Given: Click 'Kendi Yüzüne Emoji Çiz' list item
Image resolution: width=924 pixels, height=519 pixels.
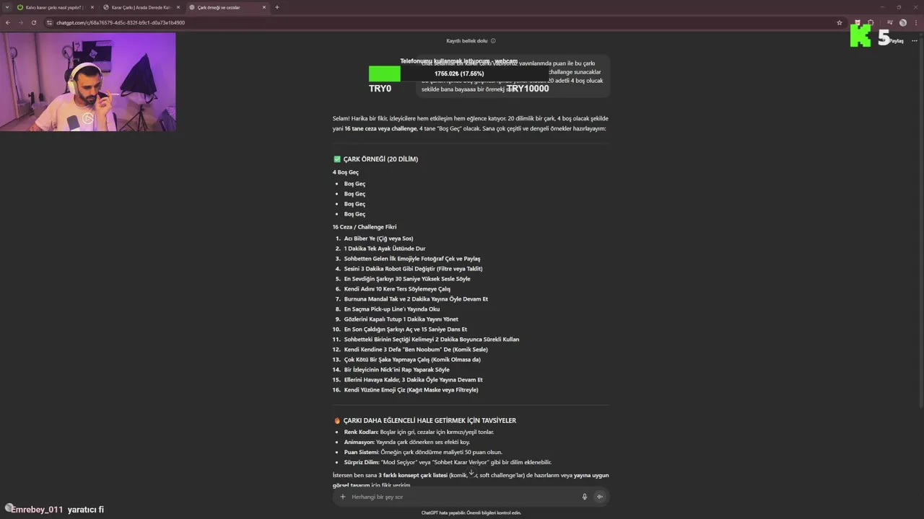Looking at the screenshot, I should pyautogui.click(x=411, y=390).
